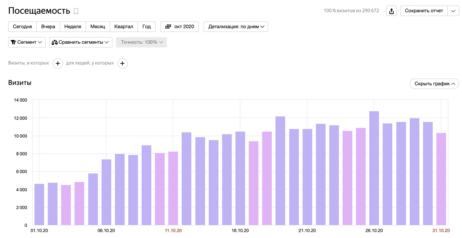Click the red 31.10.20 date label
This screenshot has height=238, width=462.
pos(441,231)
